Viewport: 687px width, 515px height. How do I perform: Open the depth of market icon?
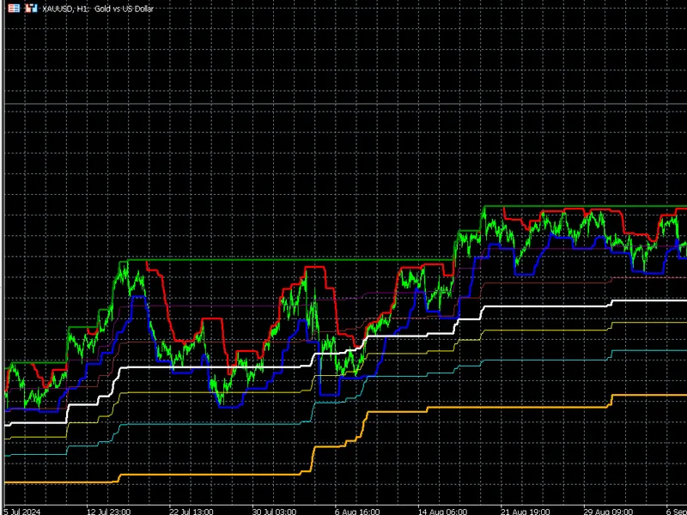click(31, 8)
